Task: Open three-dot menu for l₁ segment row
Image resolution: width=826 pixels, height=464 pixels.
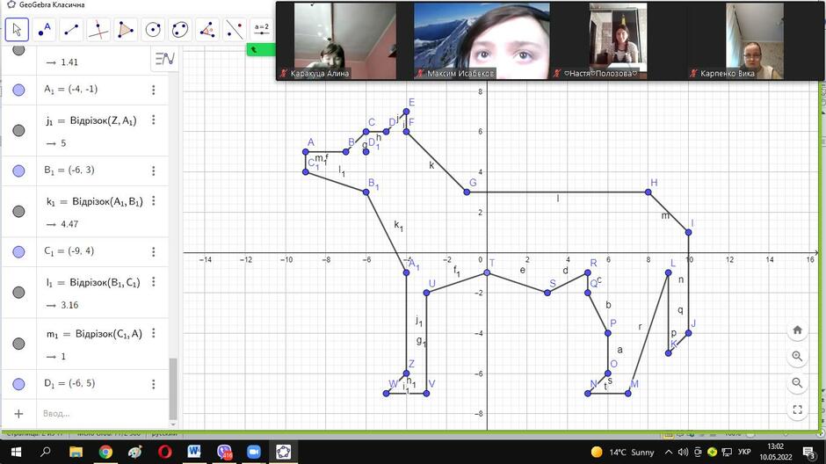Action: click(153, 282)
